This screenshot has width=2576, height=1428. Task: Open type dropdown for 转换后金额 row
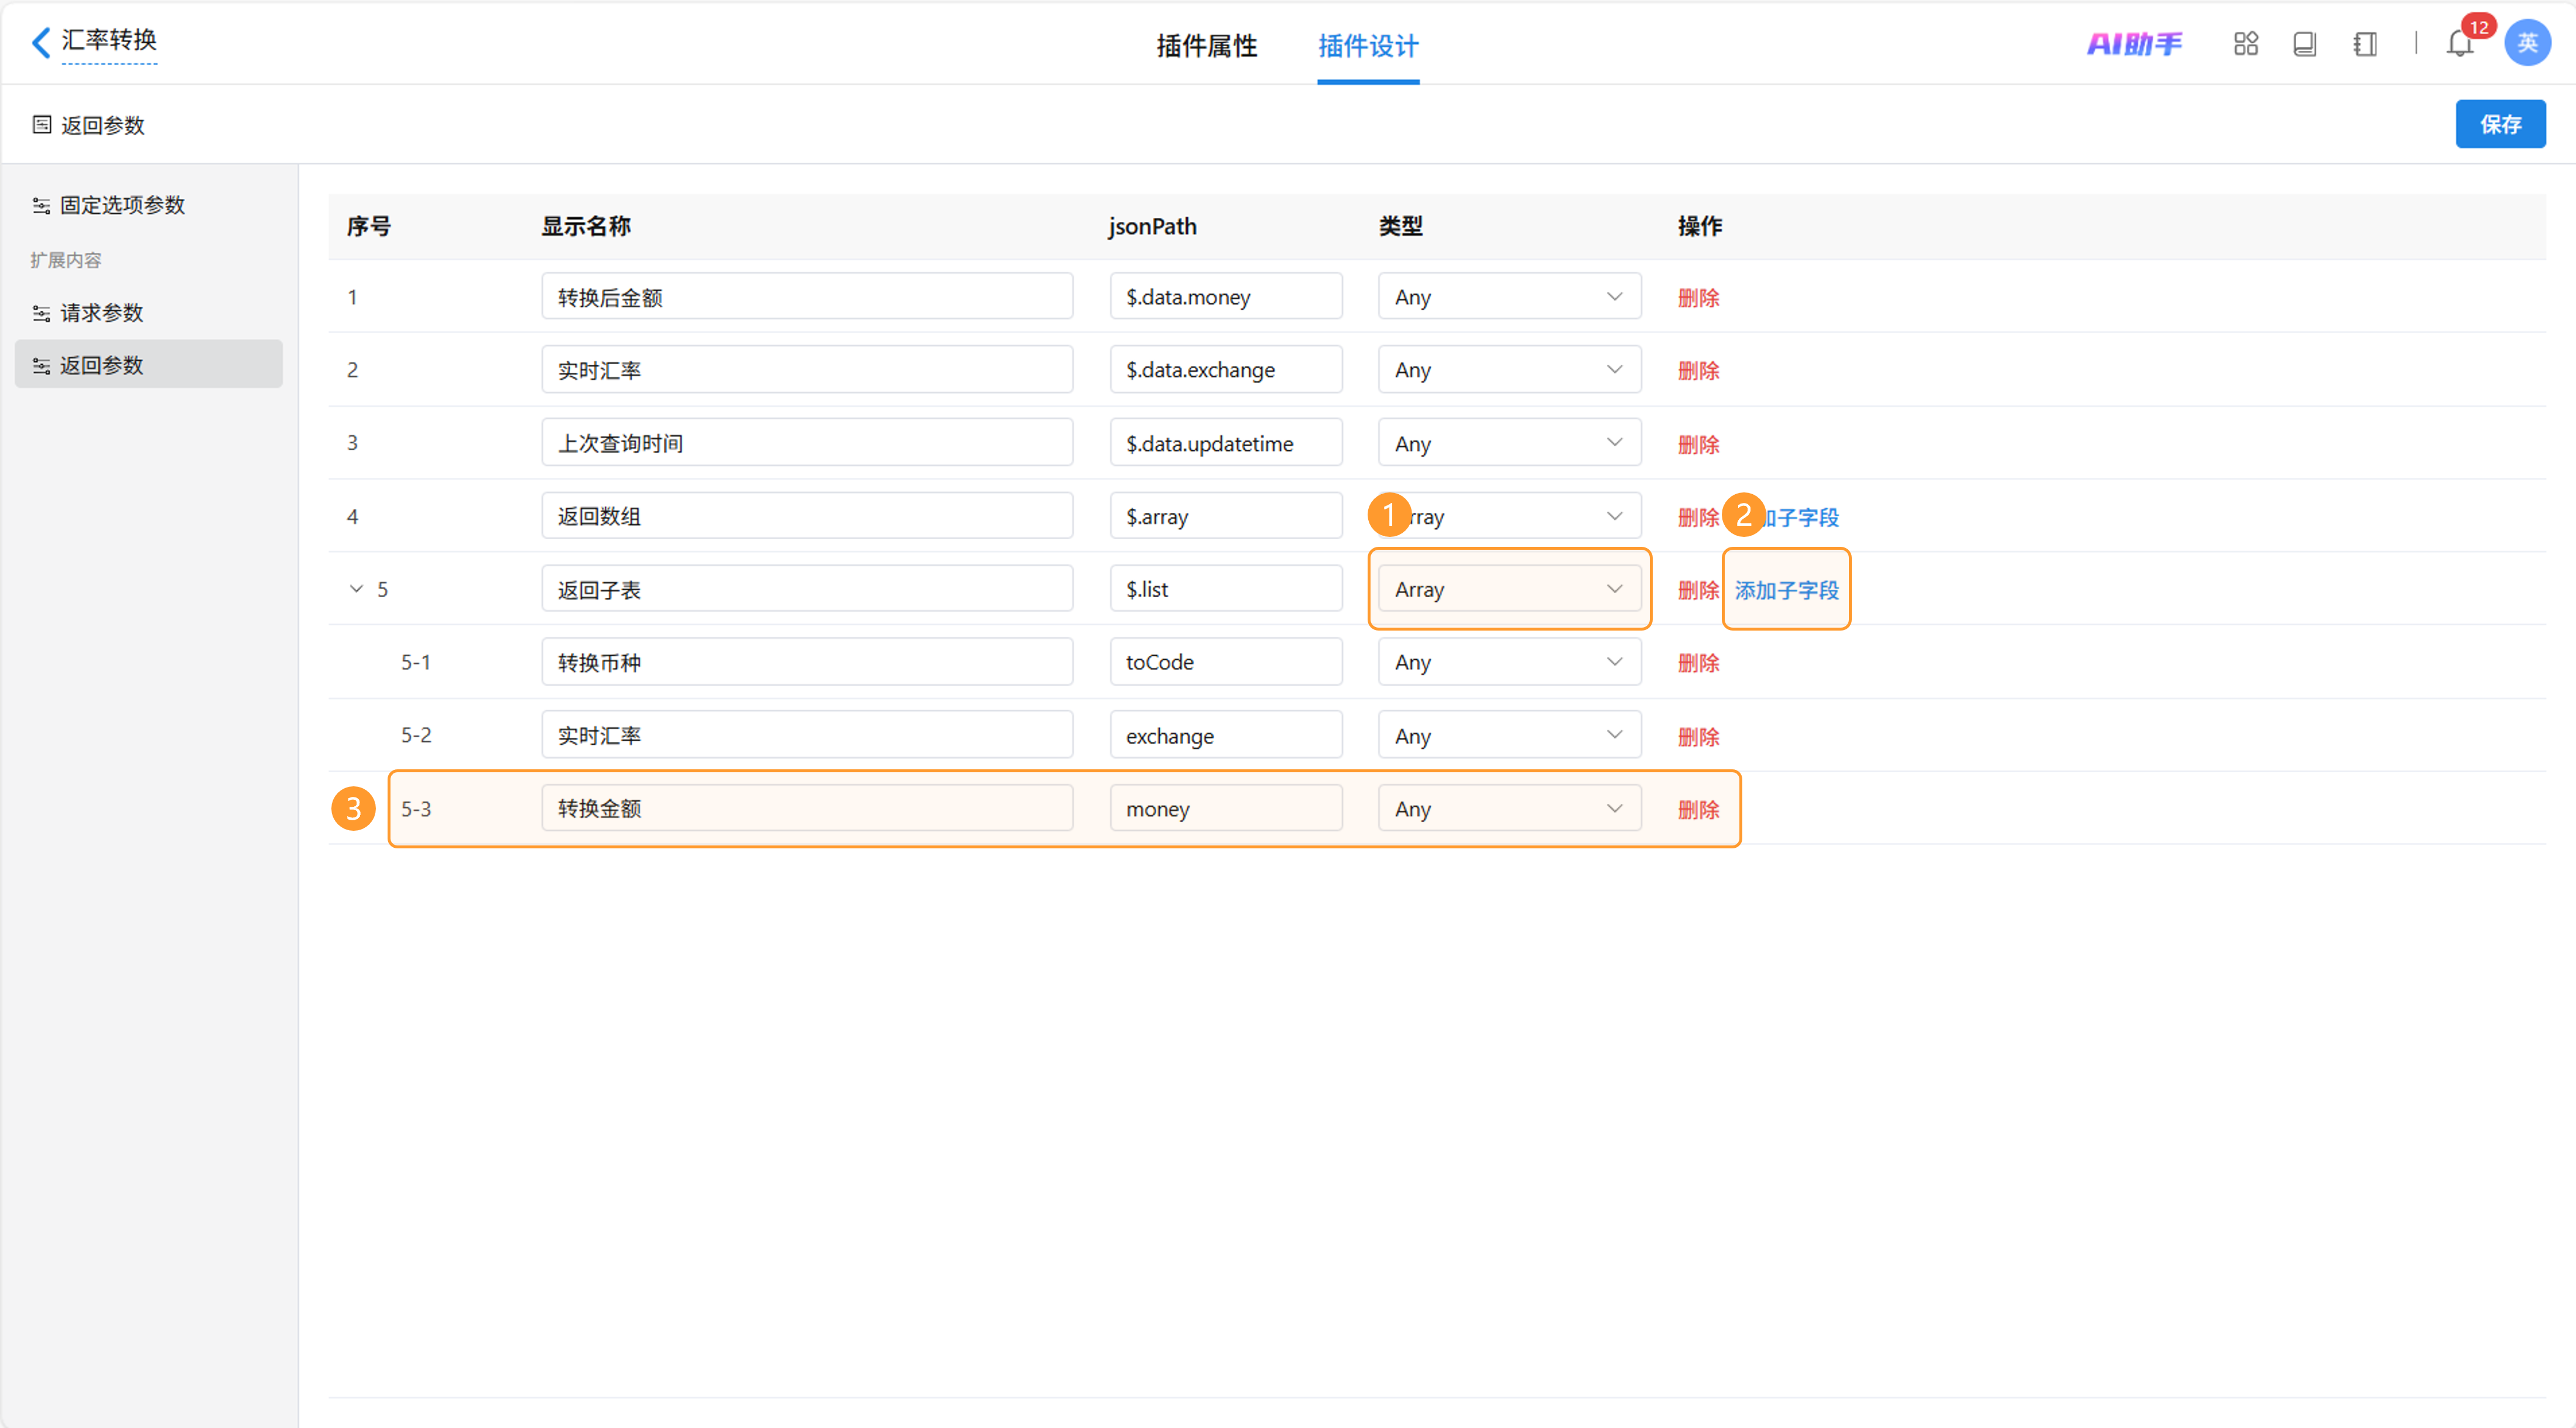click(x=1508, y=297)
